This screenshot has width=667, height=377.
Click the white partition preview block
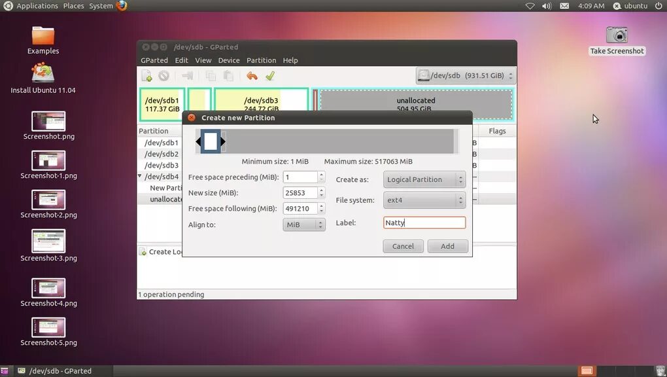point(211,141)
